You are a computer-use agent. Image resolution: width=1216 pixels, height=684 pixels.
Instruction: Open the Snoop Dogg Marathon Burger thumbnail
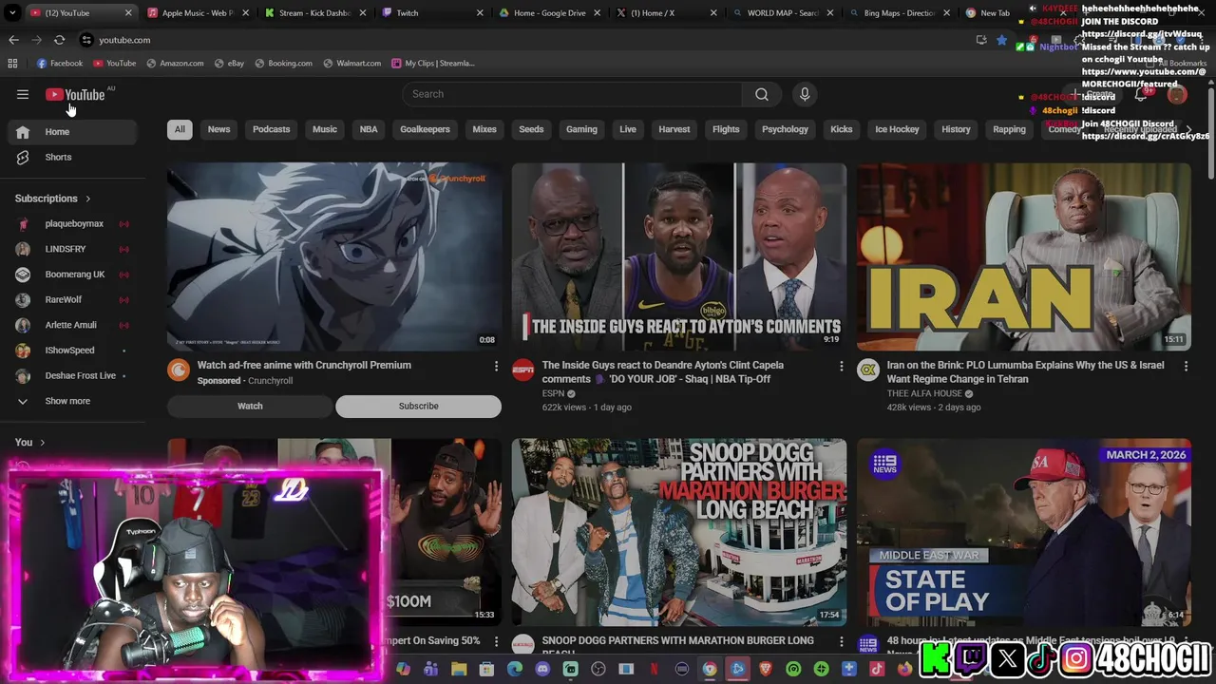pos(678,530)
